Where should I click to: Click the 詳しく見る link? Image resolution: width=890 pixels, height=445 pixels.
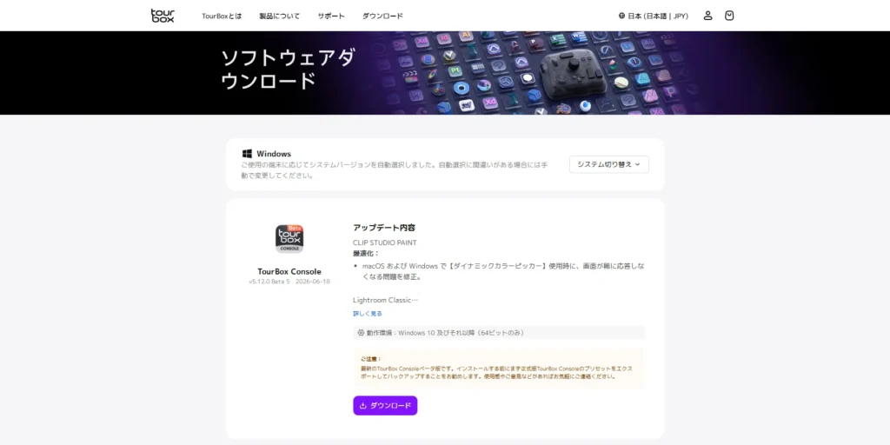(x=368, y=313)
